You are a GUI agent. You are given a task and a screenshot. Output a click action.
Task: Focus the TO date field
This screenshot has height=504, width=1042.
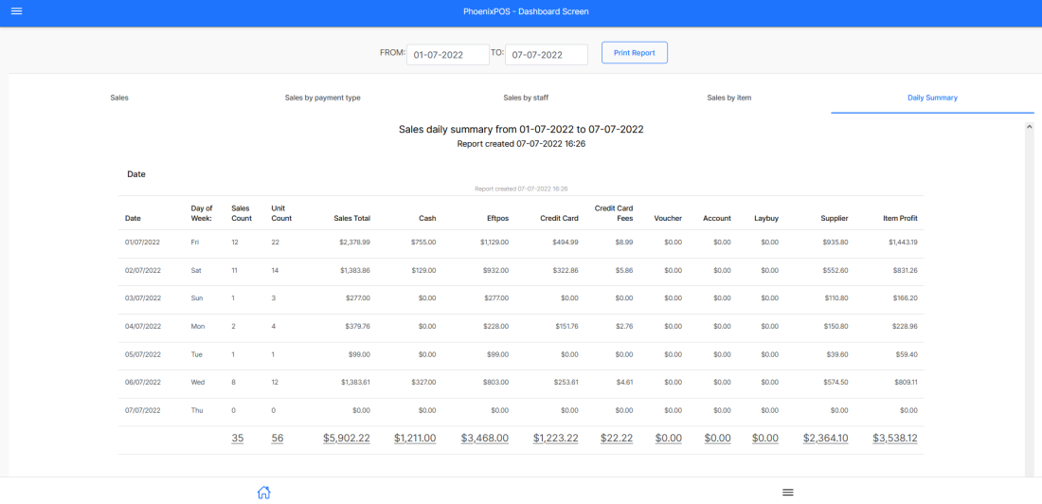point(547,55)
